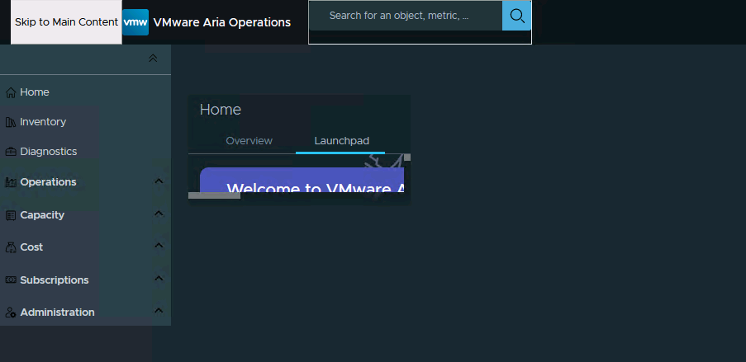This screenshot has height=362, width=746.
Task: Click the Diagnostics toolbox icon
Action: point(11,152)
